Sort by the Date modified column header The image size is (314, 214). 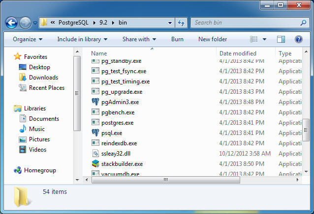coord(238,53)
